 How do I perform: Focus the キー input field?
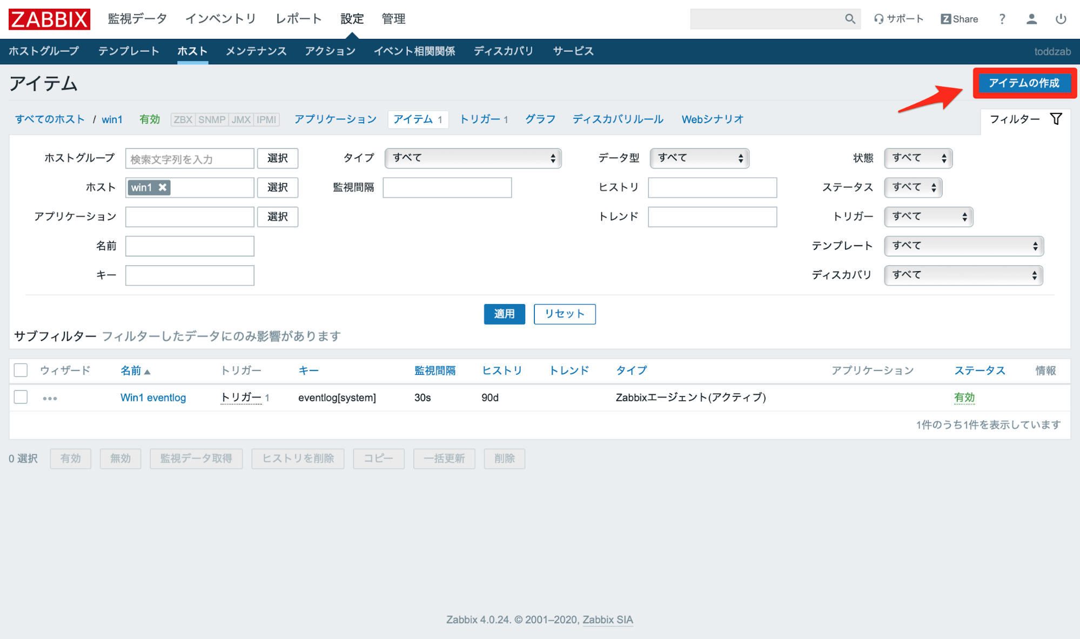[190, 275]
